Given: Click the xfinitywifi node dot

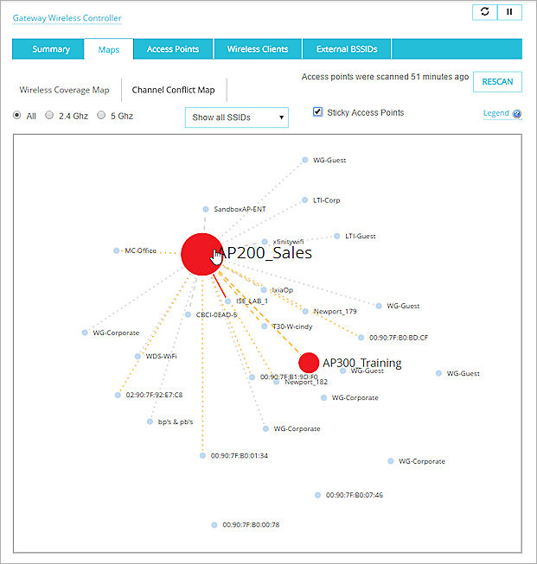Looking at the screenshot, I should click(x=265, y=242).
